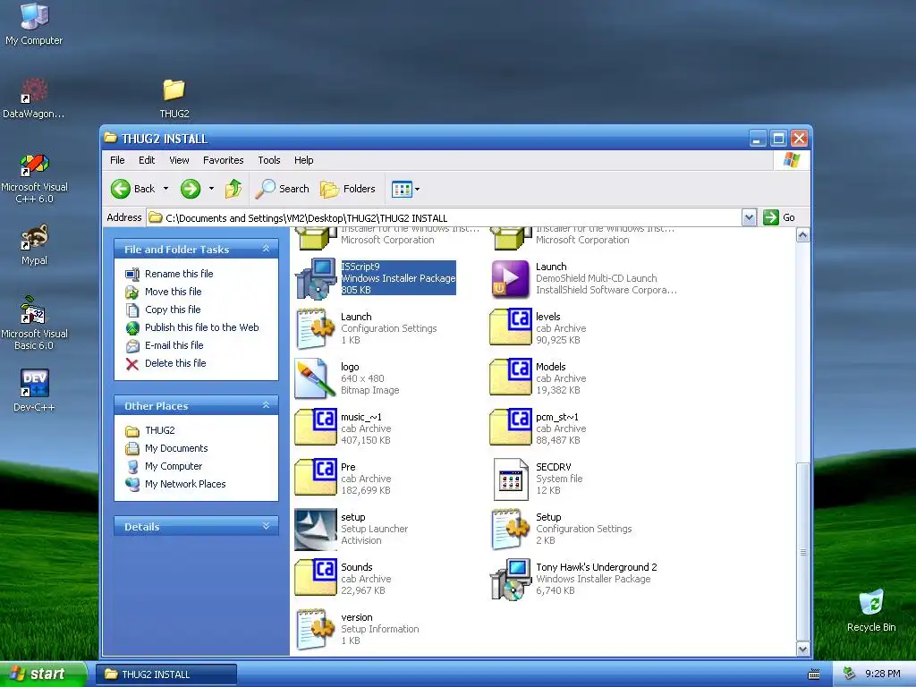
Task: Select the Sounds cab Archive icon
Action: (x=316, y=578)
